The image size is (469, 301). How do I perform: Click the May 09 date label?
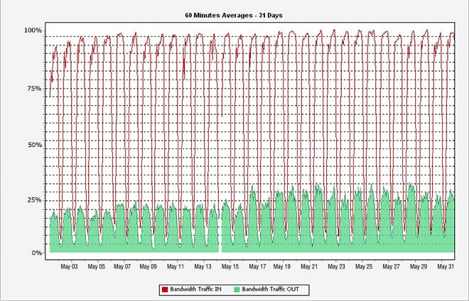(148, 266)
